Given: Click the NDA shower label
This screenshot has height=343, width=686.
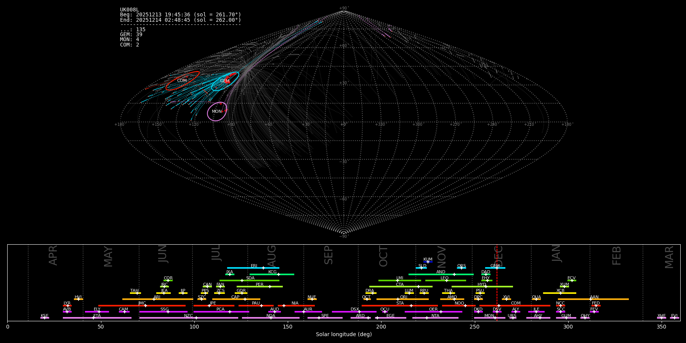Looking at the screenshot, I should pyautogui.click(x=271, y=316).
